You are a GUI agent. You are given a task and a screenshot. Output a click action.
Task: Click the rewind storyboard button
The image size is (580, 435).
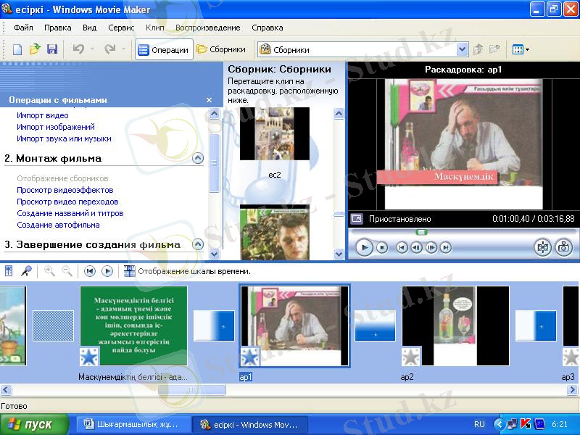90,271
